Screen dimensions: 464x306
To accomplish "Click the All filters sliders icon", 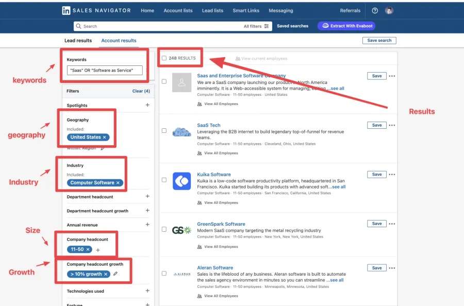I will 268,26.
